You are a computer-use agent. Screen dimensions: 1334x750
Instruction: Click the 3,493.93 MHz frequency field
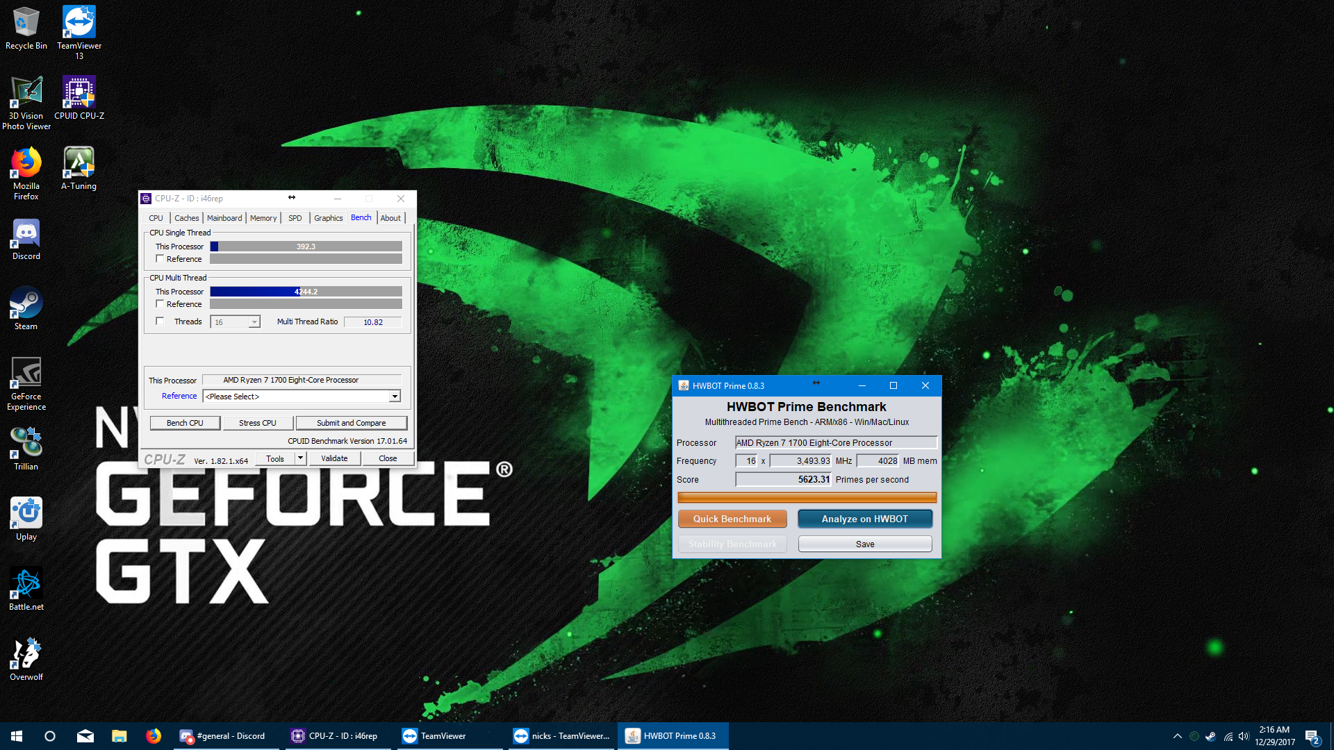800,461
